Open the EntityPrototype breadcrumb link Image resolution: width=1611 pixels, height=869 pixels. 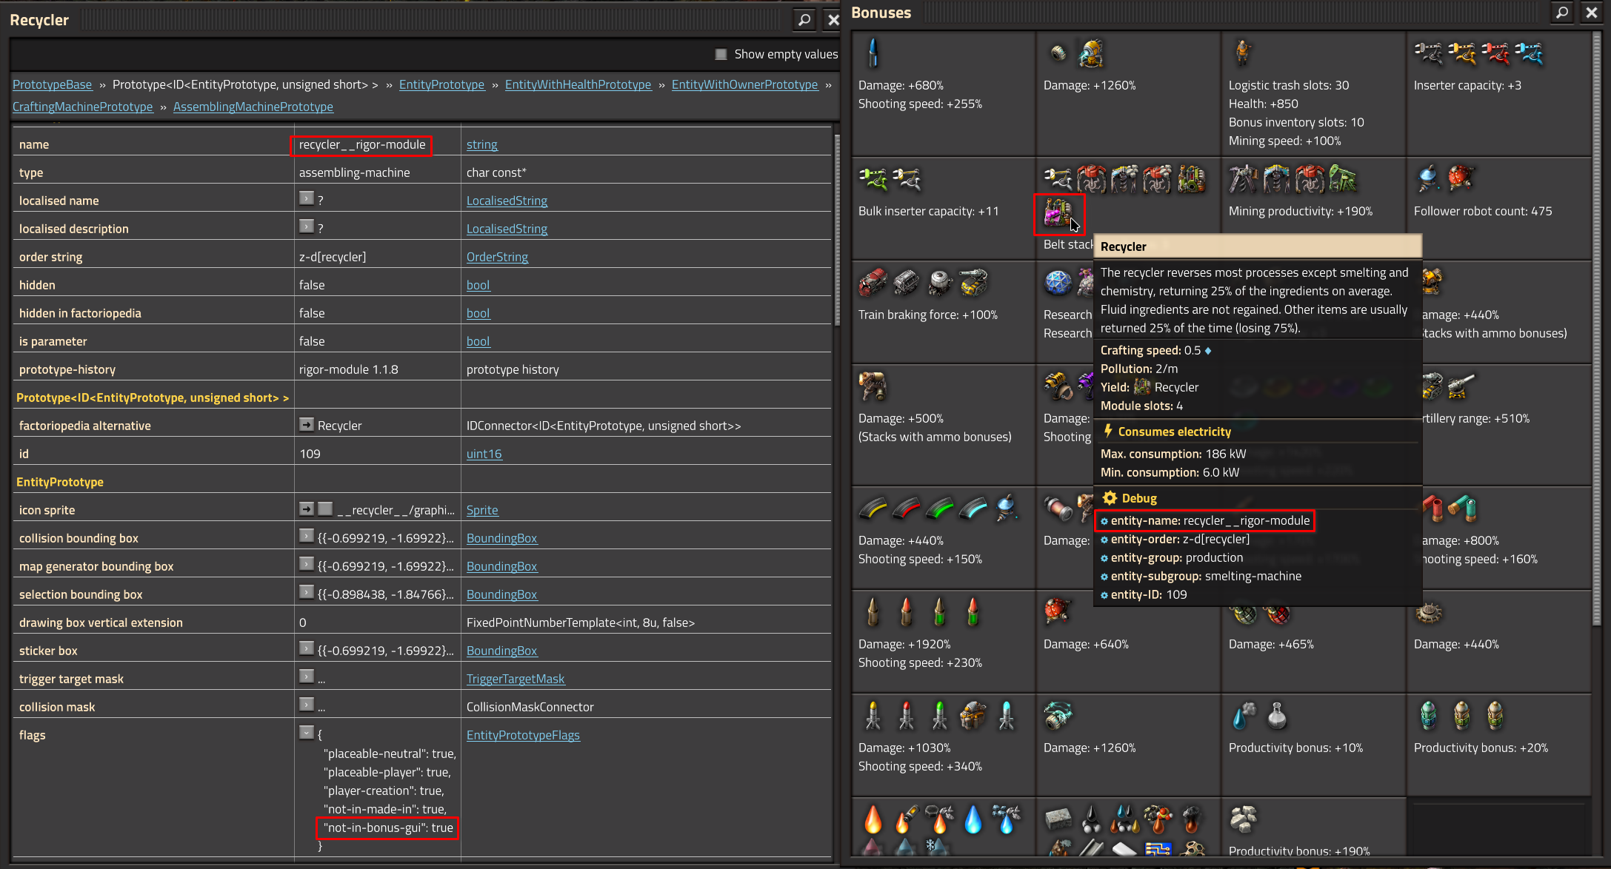(x=441, y=84)
